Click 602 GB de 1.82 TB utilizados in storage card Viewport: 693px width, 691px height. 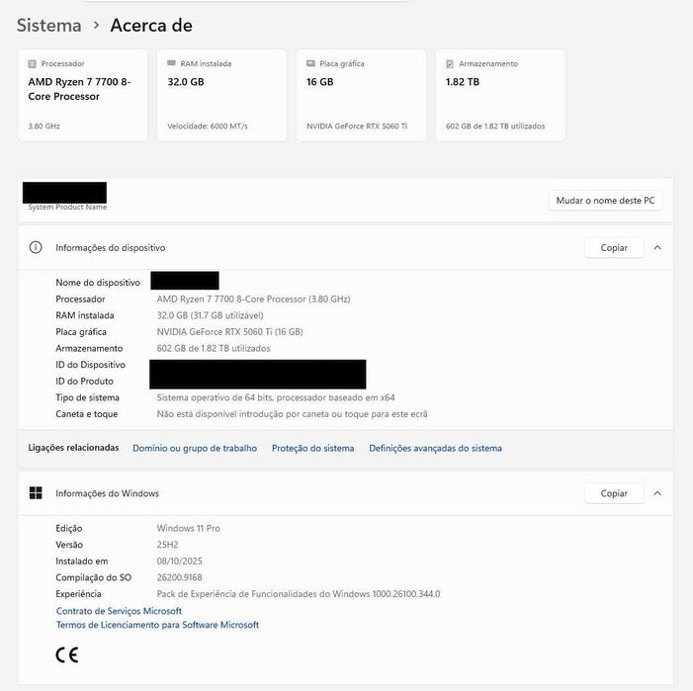point(495,126)
